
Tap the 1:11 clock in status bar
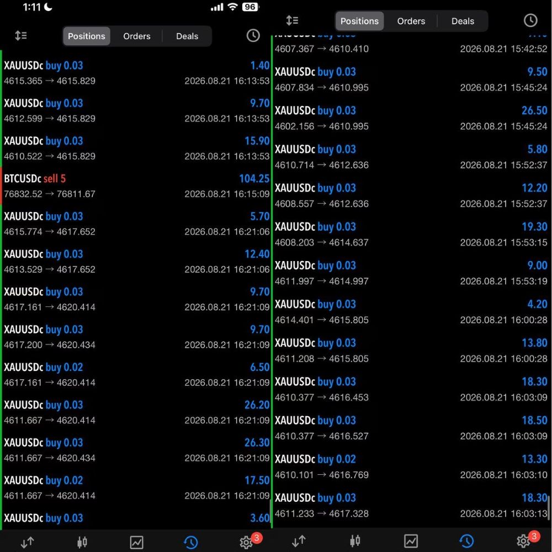tap(31, 7)
